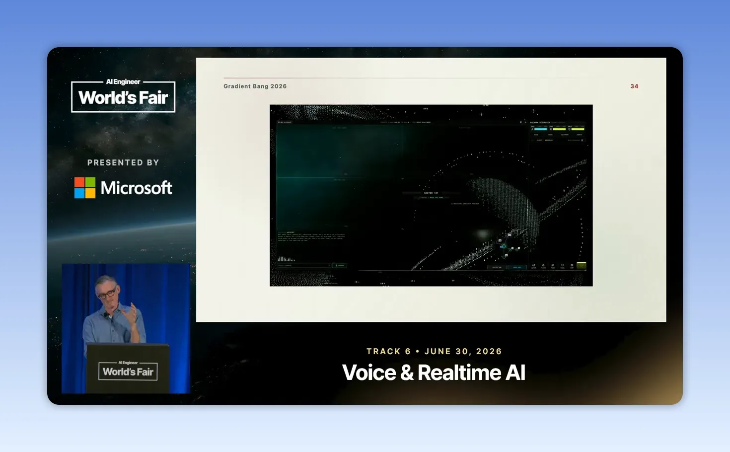Open the game screenshot in the slide
The width and height of the screenshot is (730, 452).
[x=431, y=195]
